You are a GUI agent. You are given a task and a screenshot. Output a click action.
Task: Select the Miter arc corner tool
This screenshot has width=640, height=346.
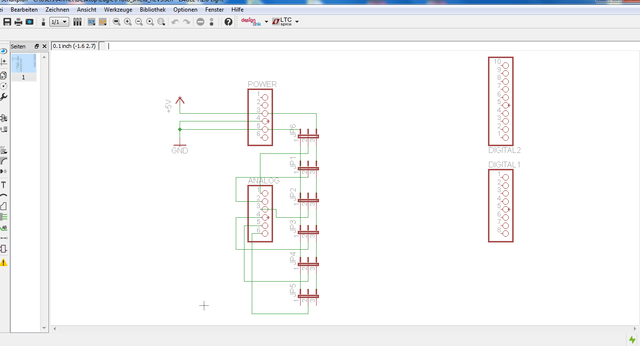pos(4,161)
